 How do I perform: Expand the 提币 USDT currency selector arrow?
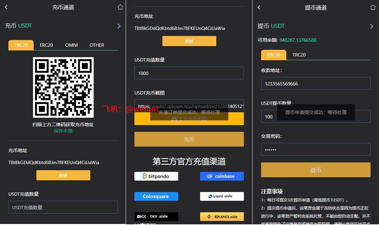pos(372,26)
